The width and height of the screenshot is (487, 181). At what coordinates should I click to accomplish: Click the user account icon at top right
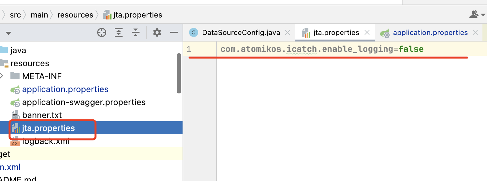tap(473, 14)
